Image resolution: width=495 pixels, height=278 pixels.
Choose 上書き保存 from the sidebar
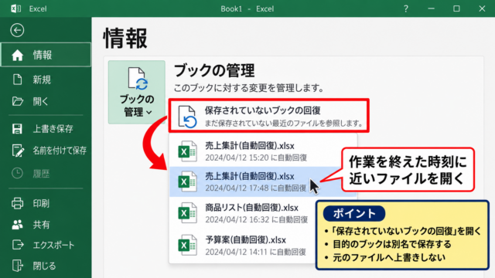(46, 129)
